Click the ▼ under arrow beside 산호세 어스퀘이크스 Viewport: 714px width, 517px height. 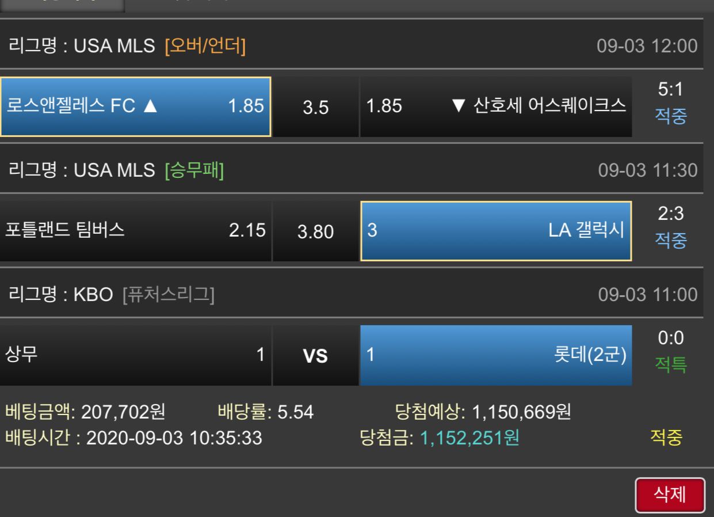(x=459, y=107)
